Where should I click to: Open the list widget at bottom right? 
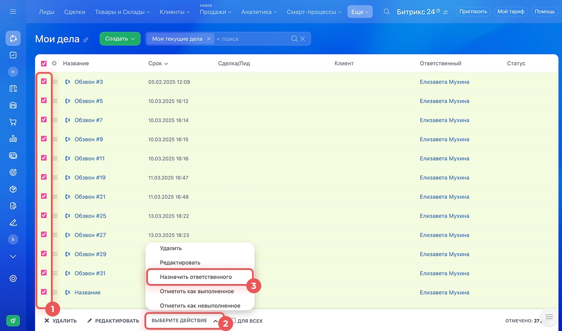pyautogui.click(x=549, y=317)
